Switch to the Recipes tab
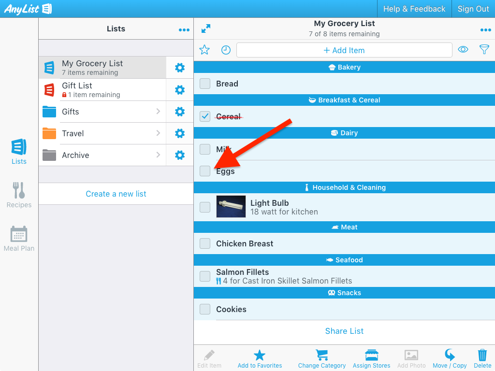The width and height of the screenshot is (495, 371). click(19, 195)
